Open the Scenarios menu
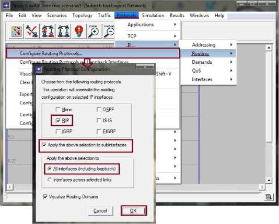Screen dimensions: 279x224 coord(57,16)
